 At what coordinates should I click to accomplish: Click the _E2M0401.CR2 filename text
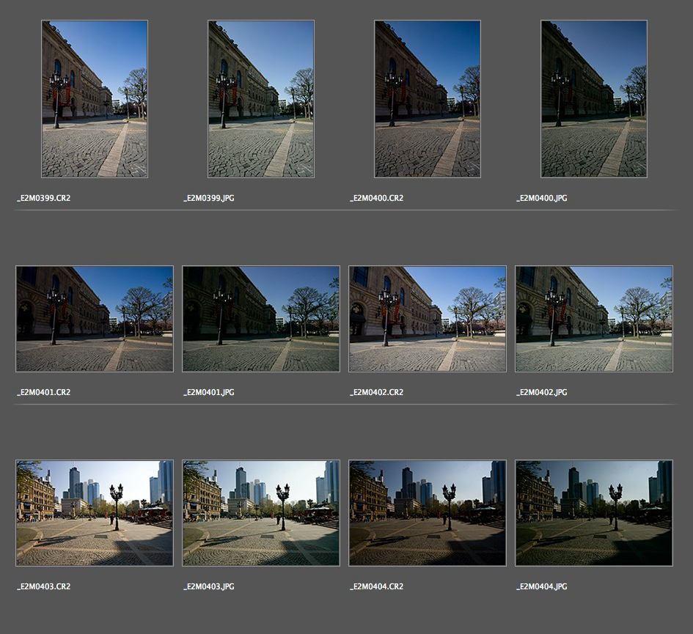click(x=44, y=393)
